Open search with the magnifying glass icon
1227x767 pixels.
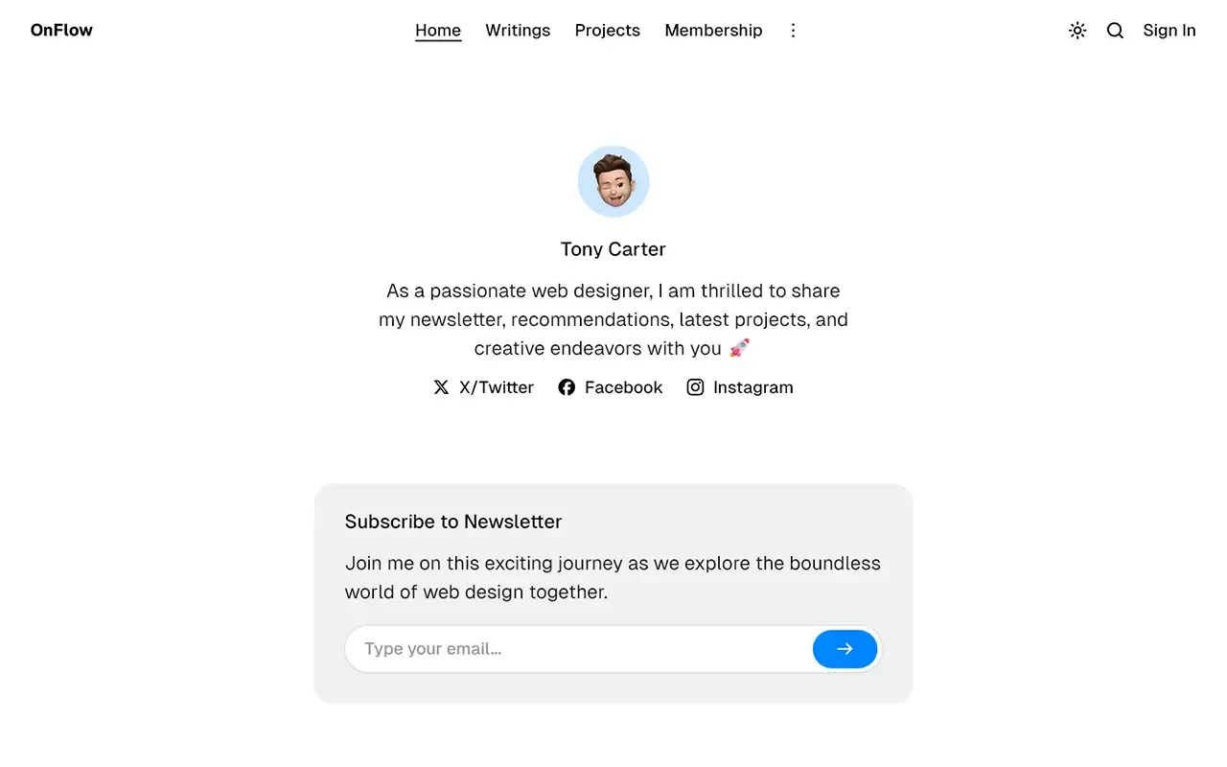[1115, 30]
